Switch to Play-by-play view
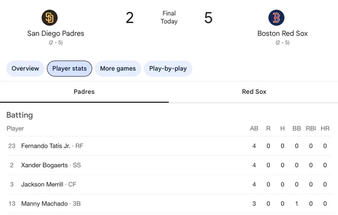Viewport: 338px width, 215px height. (x=168, y=69)
